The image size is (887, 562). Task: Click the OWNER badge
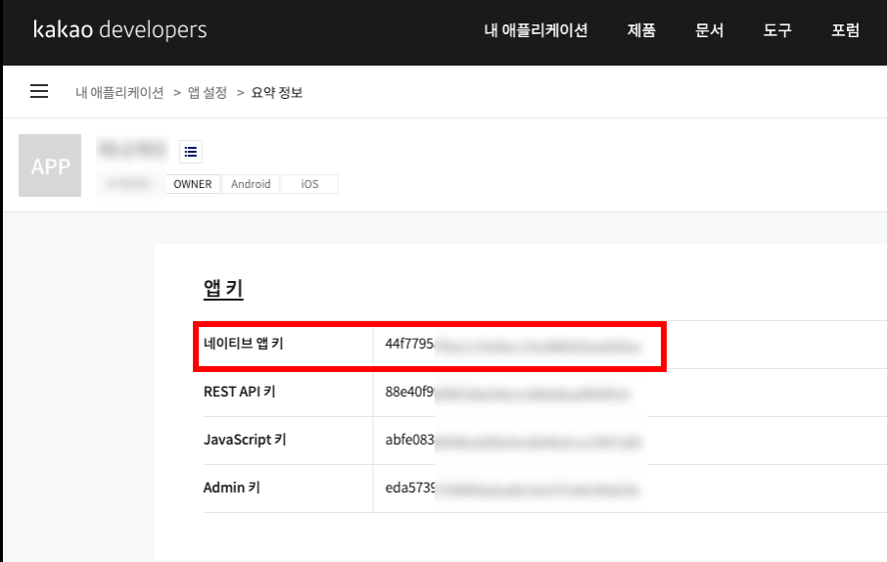[193, 184]
